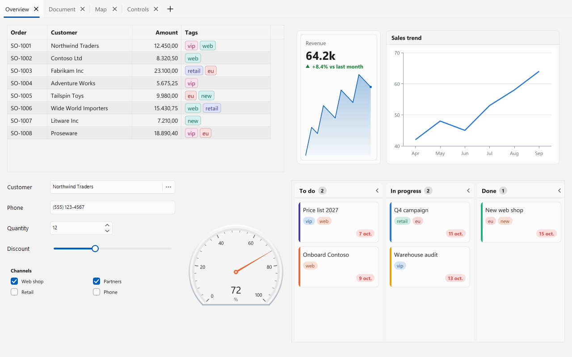Open the Customer field ellipsis button
572x357 pixels.
pyautogui.click(x=168, y=187)
